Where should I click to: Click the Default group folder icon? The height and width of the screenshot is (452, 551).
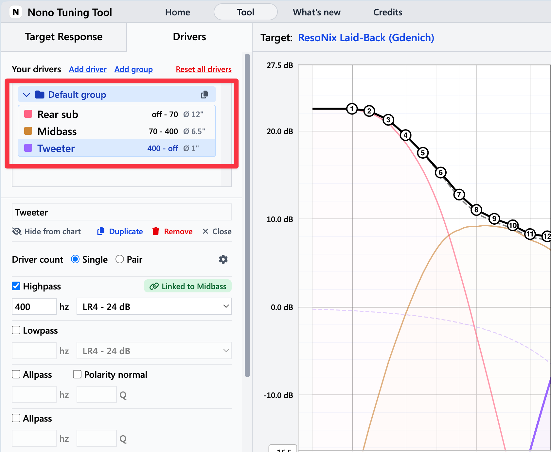40,95
